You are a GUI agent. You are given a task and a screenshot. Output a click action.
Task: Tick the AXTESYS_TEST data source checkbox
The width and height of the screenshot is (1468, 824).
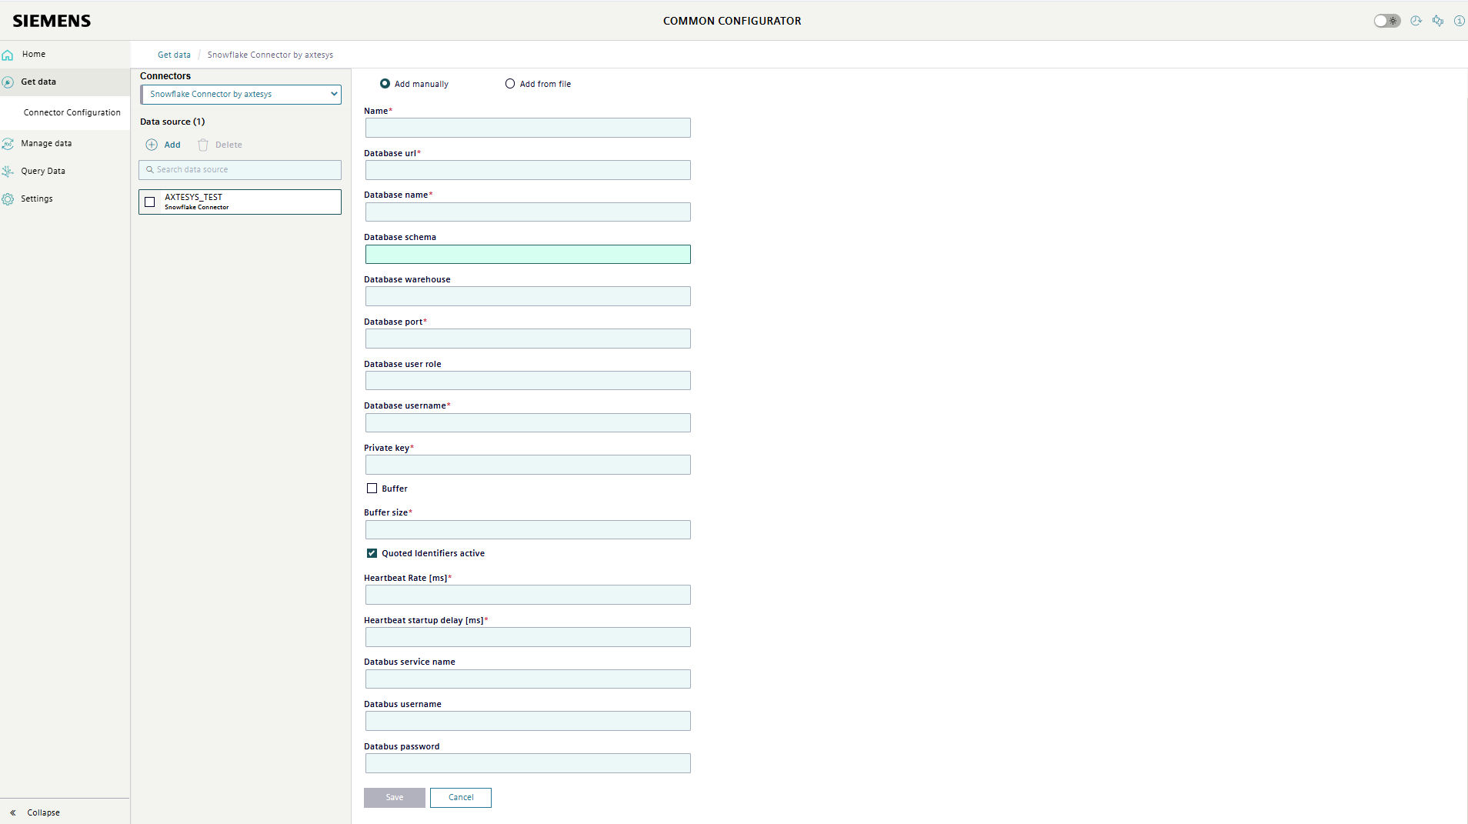point(150,202)
